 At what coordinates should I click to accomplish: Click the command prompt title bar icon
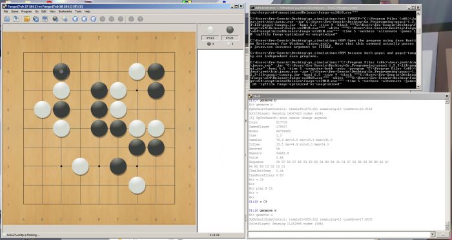pyautogui.click(x=252, y=8)
